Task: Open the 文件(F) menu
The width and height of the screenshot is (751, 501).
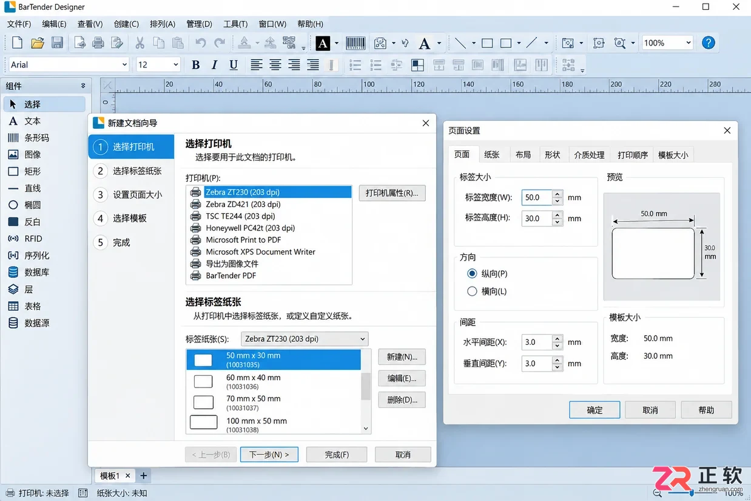Action: tap(19, 24)
